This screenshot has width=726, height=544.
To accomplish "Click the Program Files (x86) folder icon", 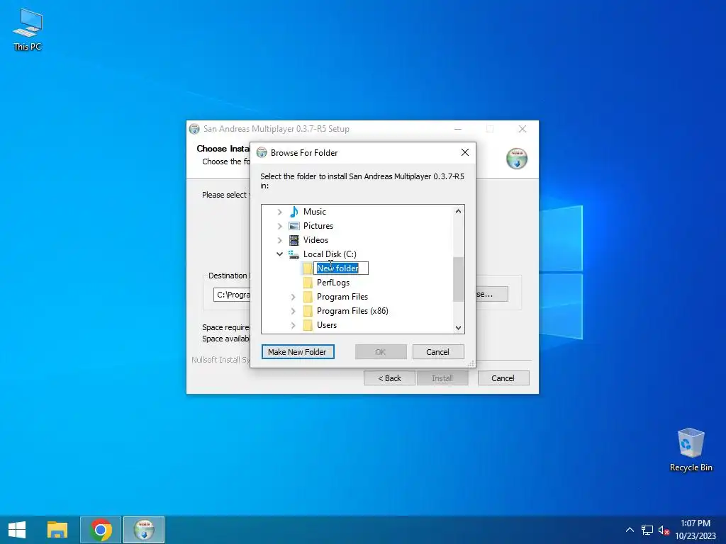I will (x=308, y=311).
